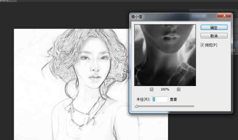The width and height of the screenshot is (238, 140).
Task: Close the 最小值 dialog with red X
Action: [225, 15]
